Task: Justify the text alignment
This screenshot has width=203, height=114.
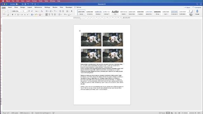Action: pos(55,15)
